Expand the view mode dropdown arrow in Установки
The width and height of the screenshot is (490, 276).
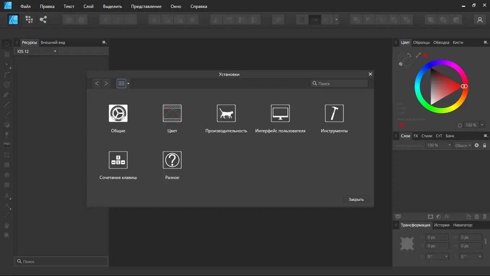pyautogui.click(x=128, y=84)
